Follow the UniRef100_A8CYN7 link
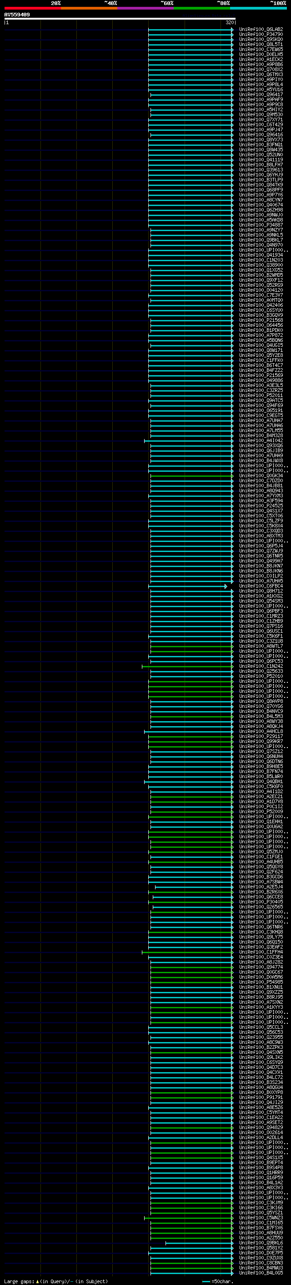Image resolution: width=291 pixels, height=1285 pixels. click(x=261, y=200)
